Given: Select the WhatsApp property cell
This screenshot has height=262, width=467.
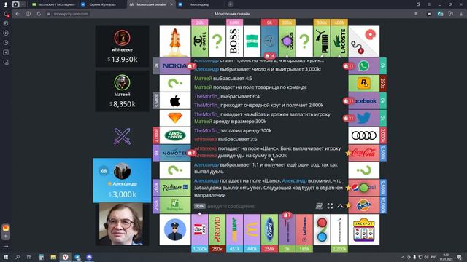Looking at the screenshot, I should click(363, 65).
